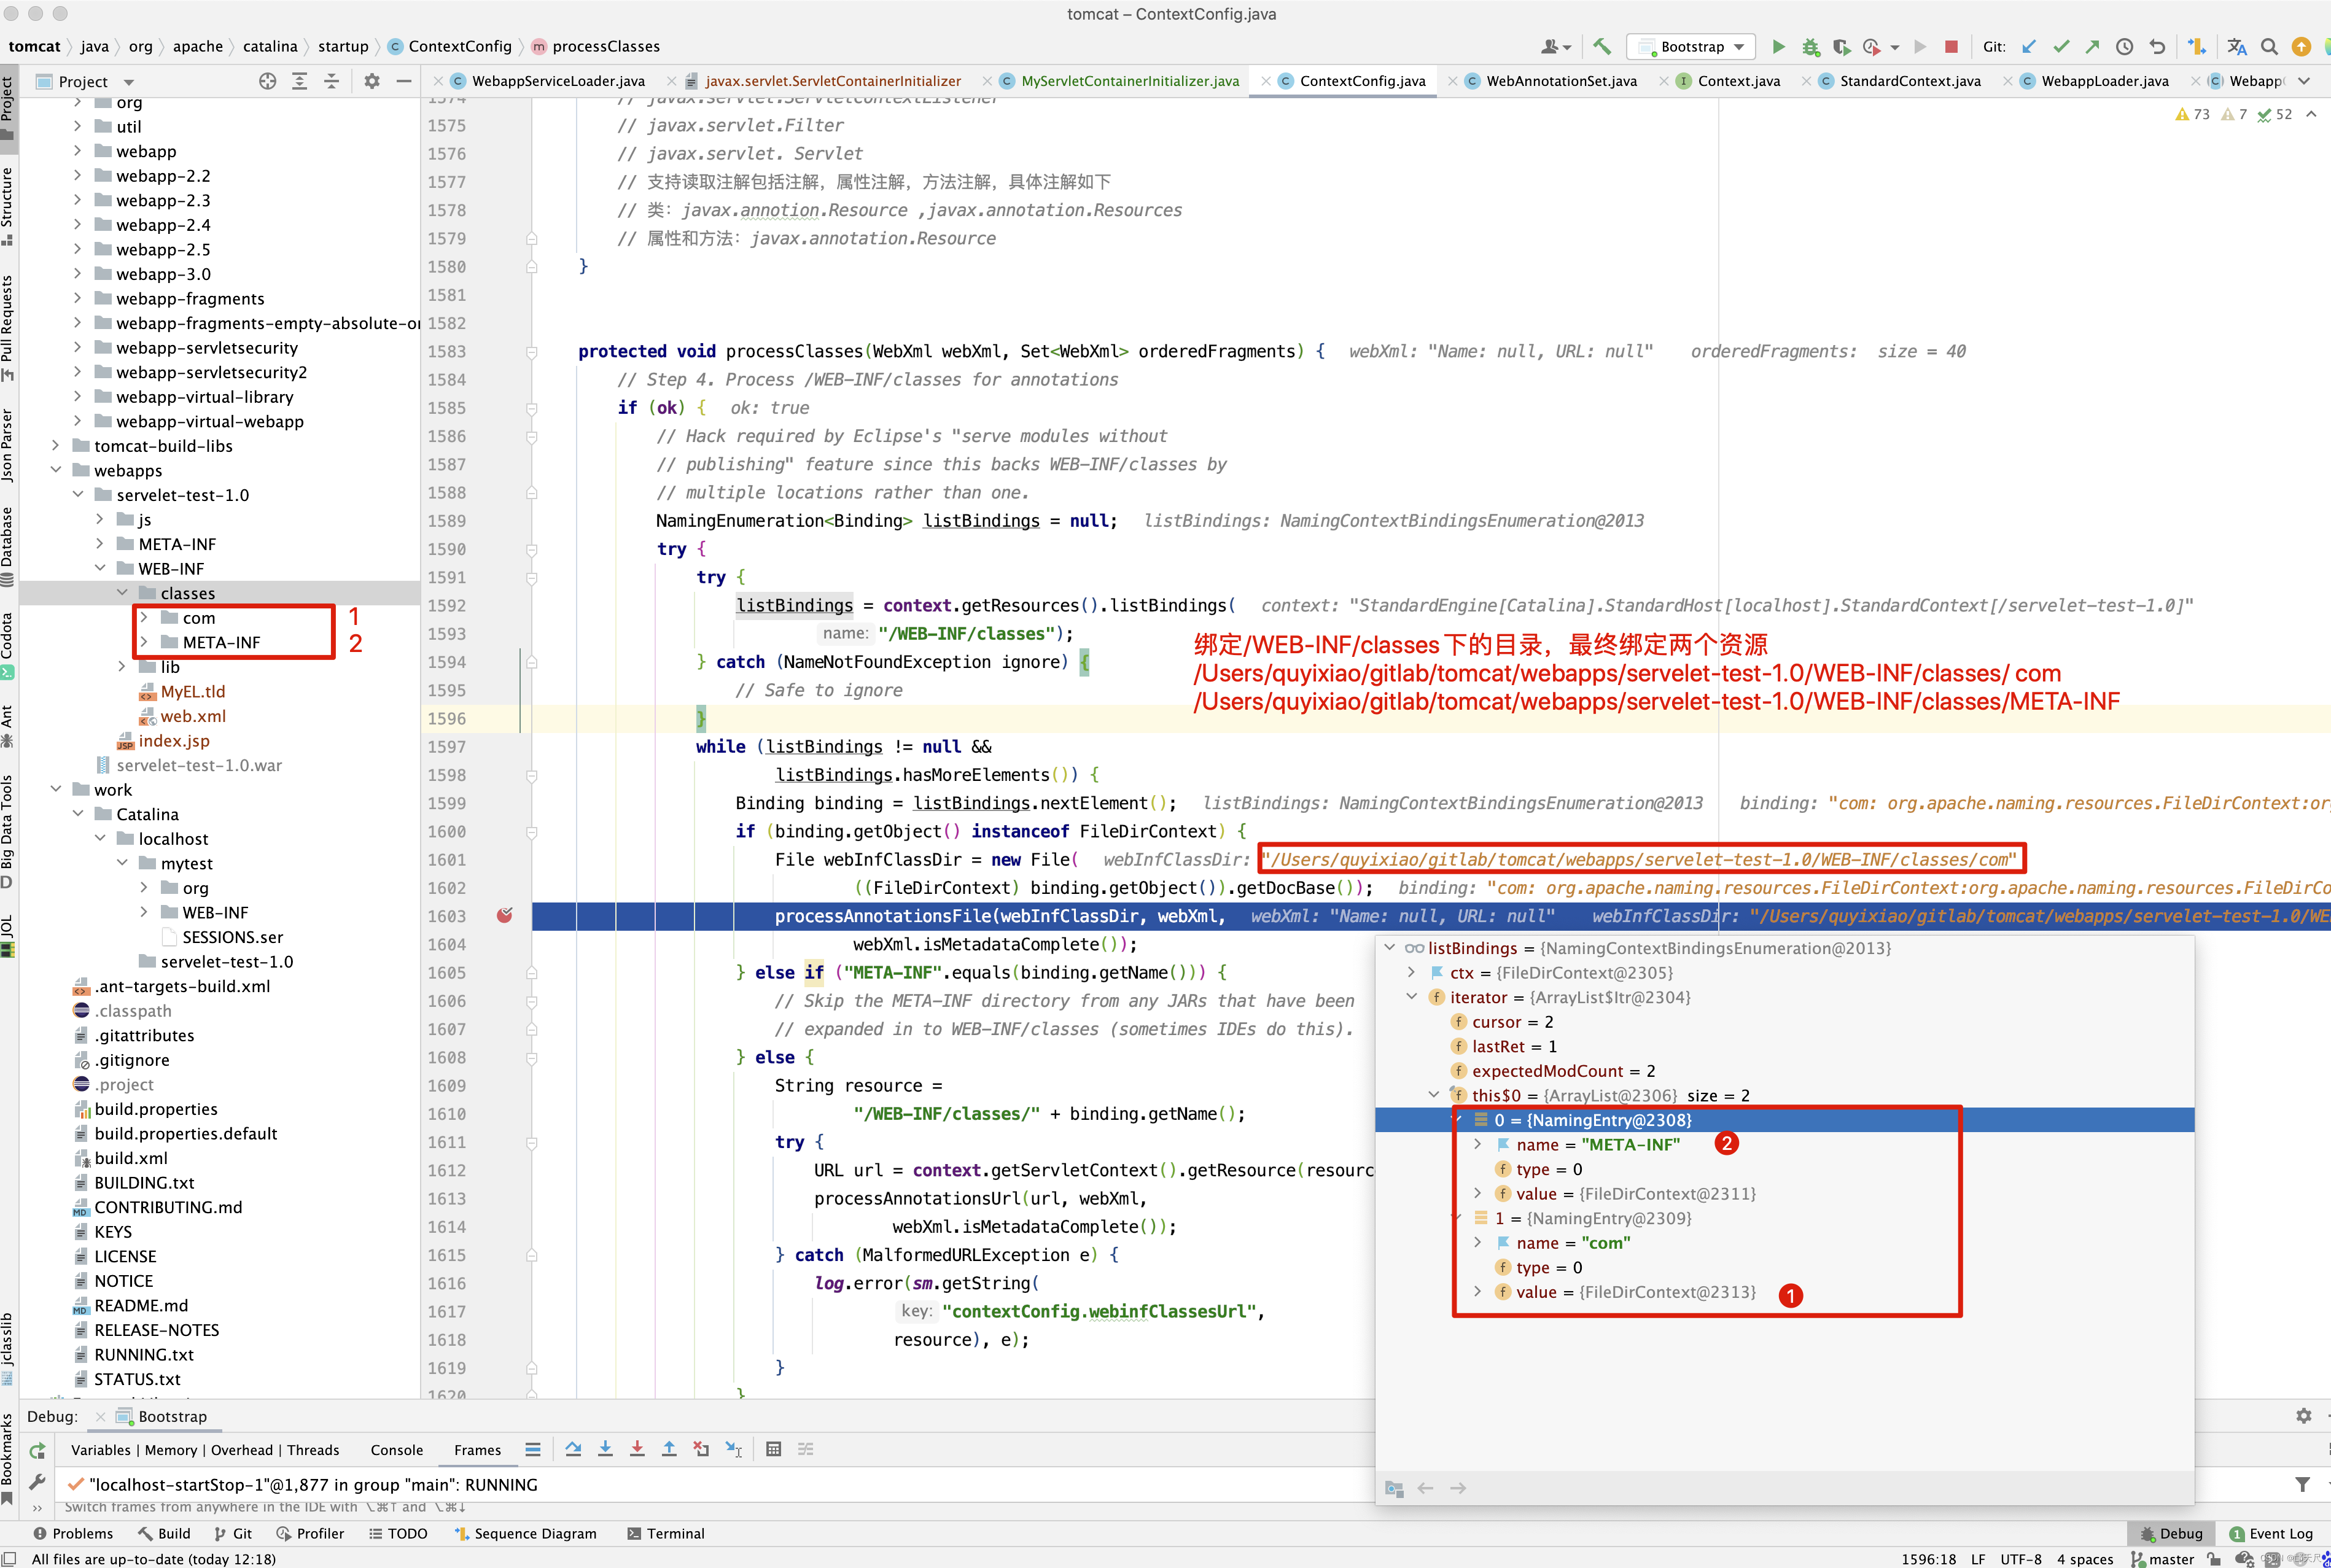Toggle the Bookmarks tool window side button
This screenshot has width=2331, height=1568.
click(8, 1458)
